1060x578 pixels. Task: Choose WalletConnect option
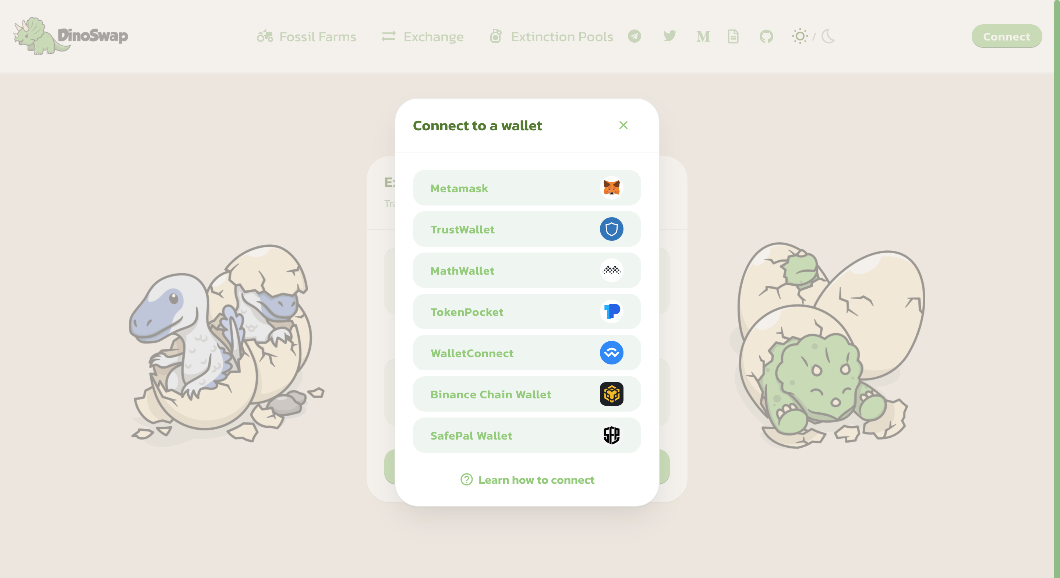527,353
